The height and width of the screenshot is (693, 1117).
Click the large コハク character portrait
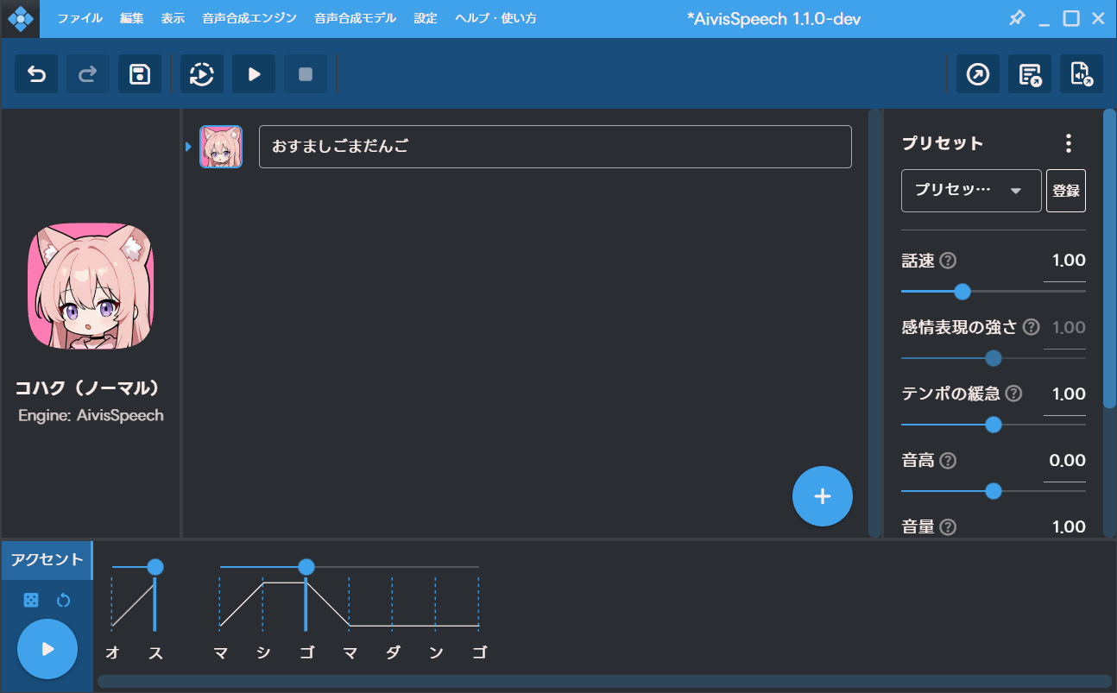pyautogui.click(x=90, y=287)
